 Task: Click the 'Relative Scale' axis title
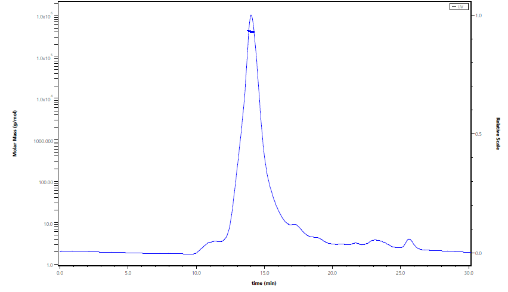tap(498, 133)
